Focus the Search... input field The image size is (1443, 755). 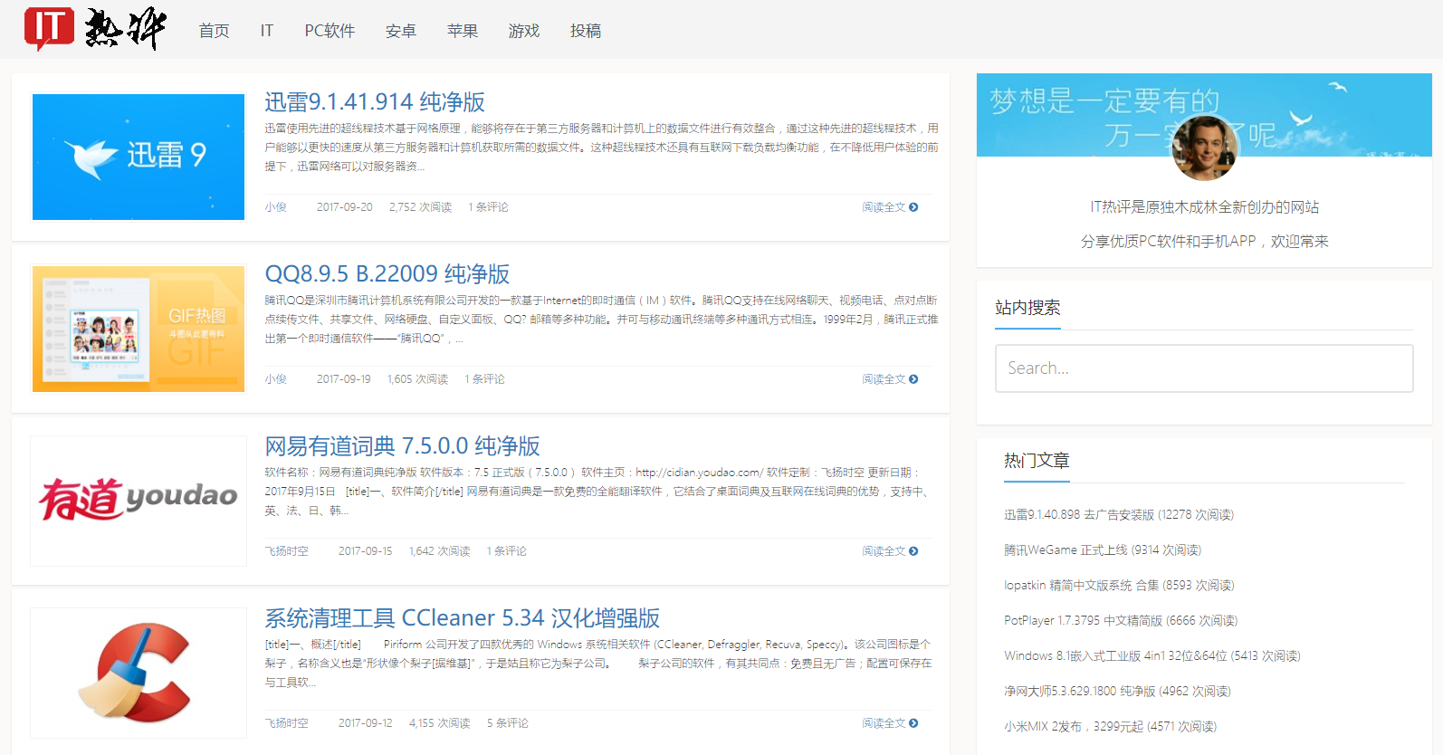[1204, 368]
